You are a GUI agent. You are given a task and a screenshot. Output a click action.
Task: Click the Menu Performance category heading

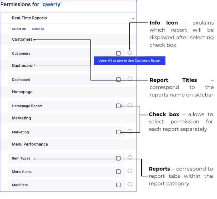tap(30, 144)
